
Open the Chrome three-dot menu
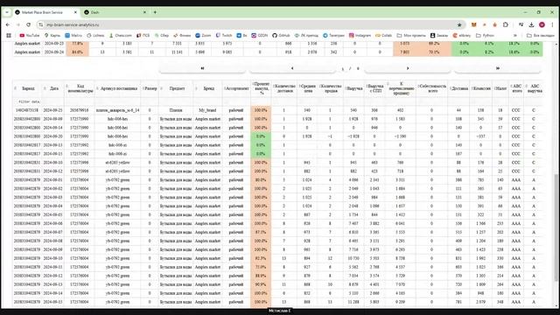click(x=552, y=24)
